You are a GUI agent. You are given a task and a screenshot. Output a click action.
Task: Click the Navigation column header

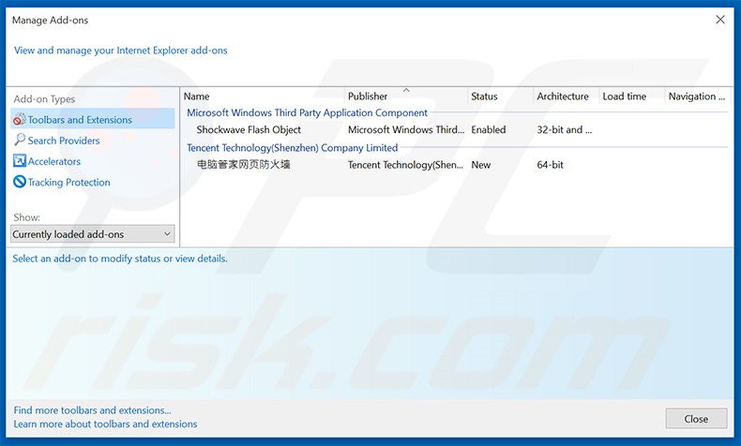pyautogui.click(x=698, y=97)
